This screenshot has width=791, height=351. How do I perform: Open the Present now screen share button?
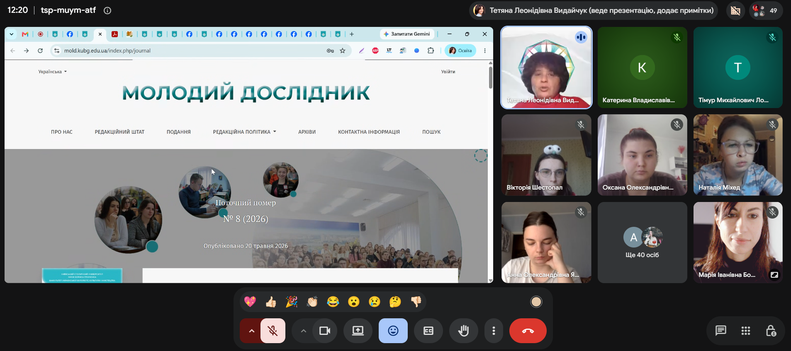click(x=358, y=331)
